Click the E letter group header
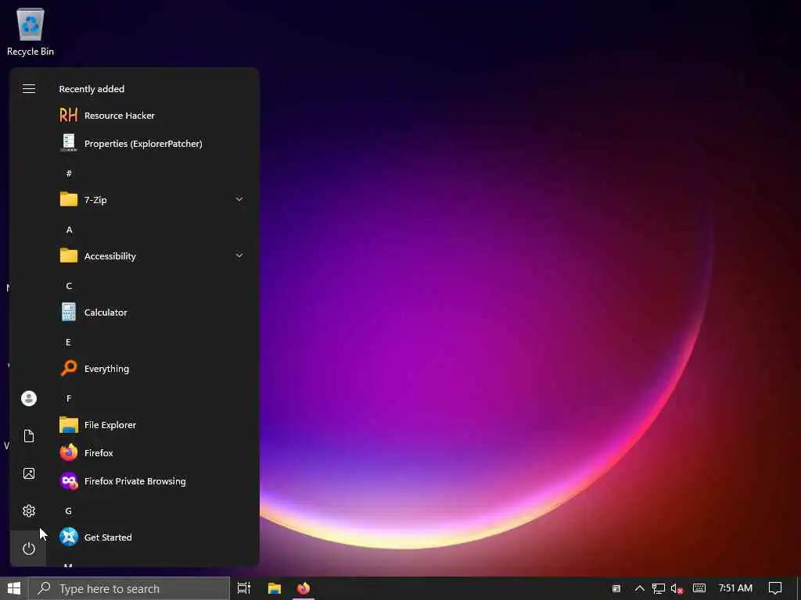Image resolution: width=801 pixels, height=600 pixels. [69, 342]
